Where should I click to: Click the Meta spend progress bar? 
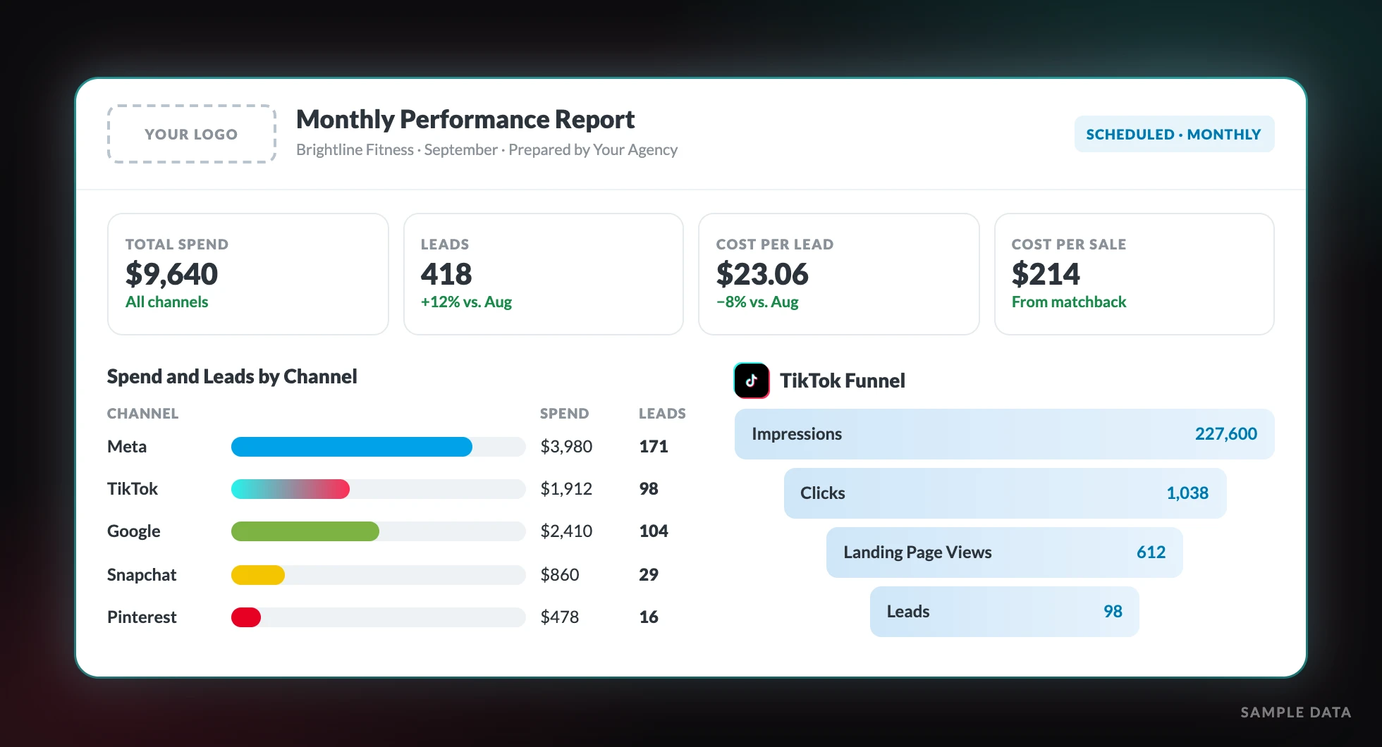coord(379,447)
